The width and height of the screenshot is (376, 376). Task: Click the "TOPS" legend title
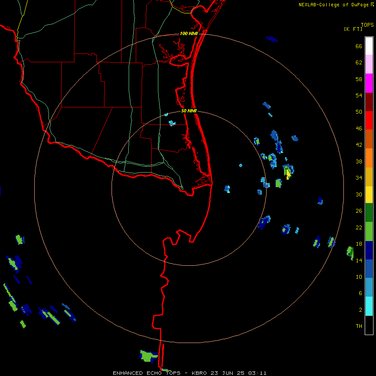point(367,25)
